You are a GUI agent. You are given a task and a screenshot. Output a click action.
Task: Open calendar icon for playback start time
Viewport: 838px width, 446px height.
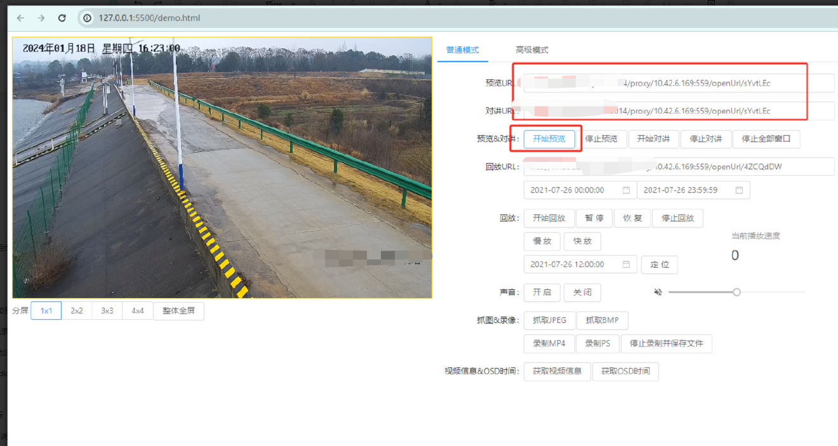click(626, 190)
